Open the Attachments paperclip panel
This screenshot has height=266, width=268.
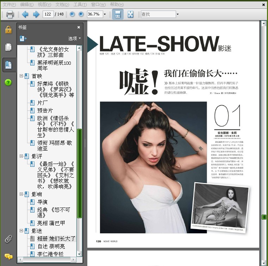coord(8,239)
